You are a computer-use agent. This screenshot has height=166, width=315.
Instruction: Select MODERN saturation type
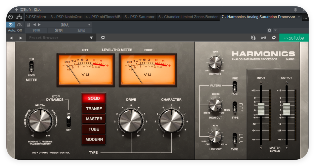[x=94, y=139]
